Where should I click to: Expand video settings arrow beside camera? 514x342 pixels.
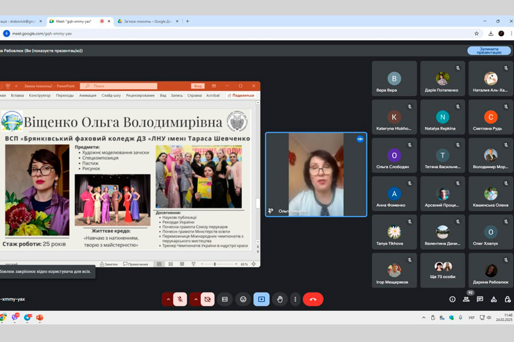(196, 299)
